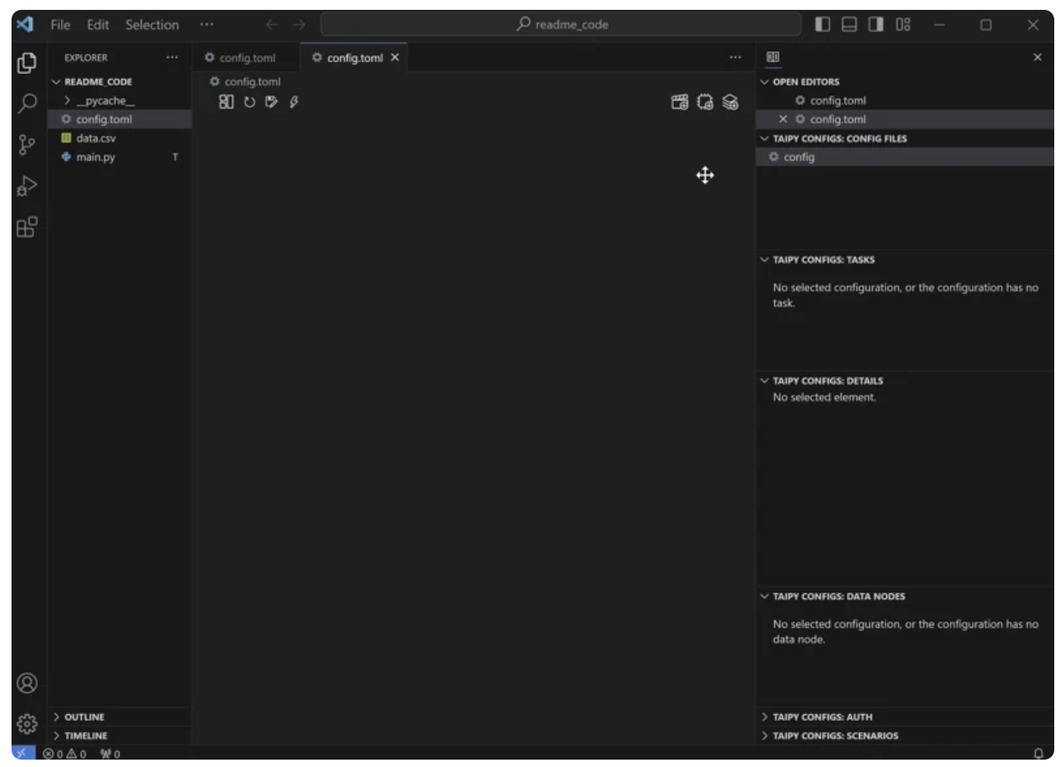Image resolution: width=1060 pixels, height=767 pixels.
Task: Select the active config.toml tab
Action: tap(353, 58)
